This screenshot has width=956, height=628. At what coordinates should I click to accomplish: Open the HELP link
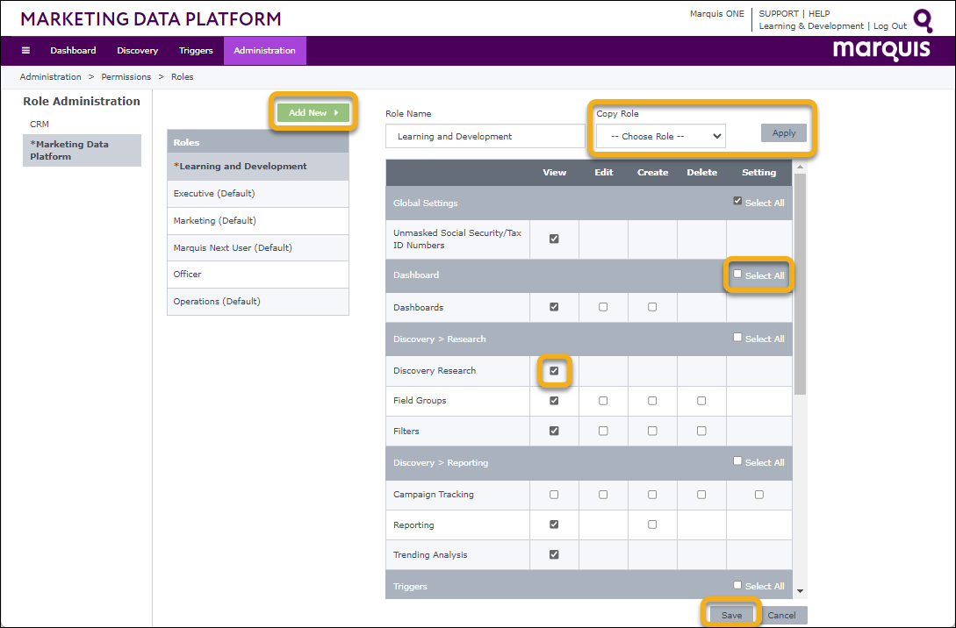[x=819, y=13]
